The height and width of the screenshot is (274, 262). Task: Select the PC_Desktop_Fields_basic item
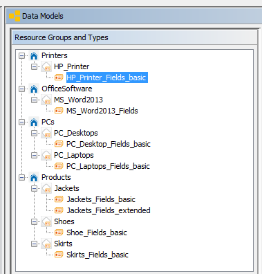[109, 144]
